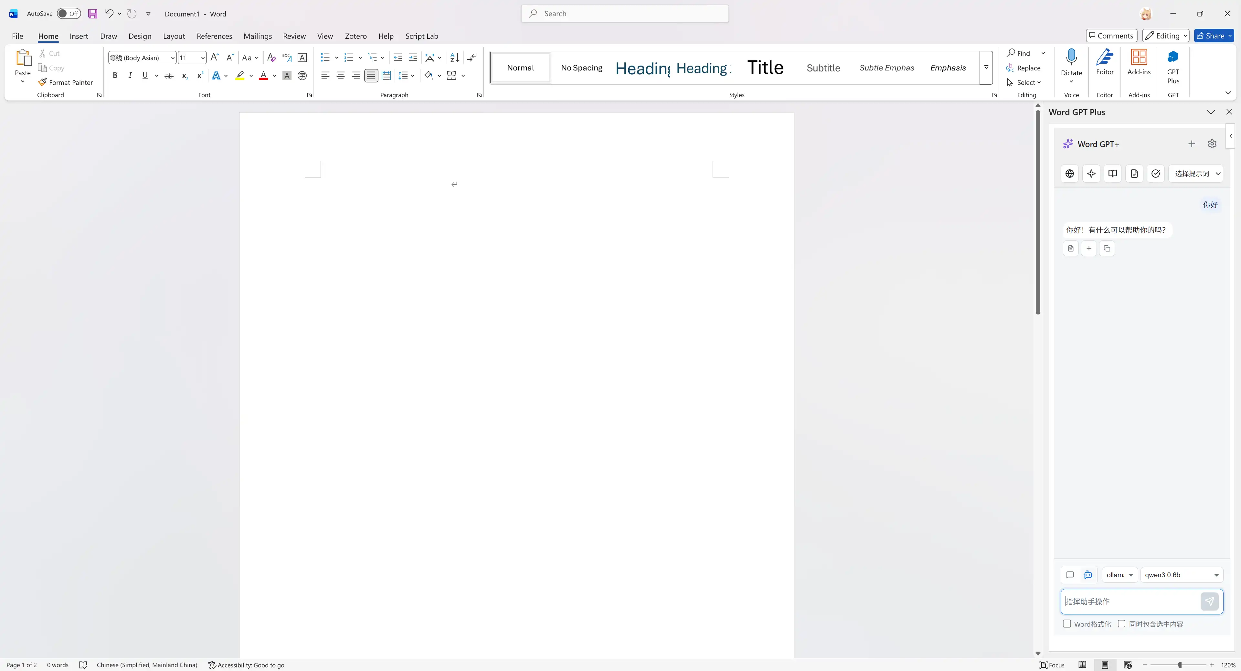Click Replace in Editing group
This screenshot has width=1241, height=671.
pos(1024,68)
